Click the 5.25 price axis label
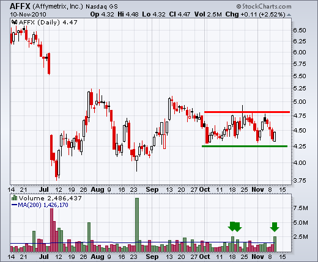 pos(300,89)
